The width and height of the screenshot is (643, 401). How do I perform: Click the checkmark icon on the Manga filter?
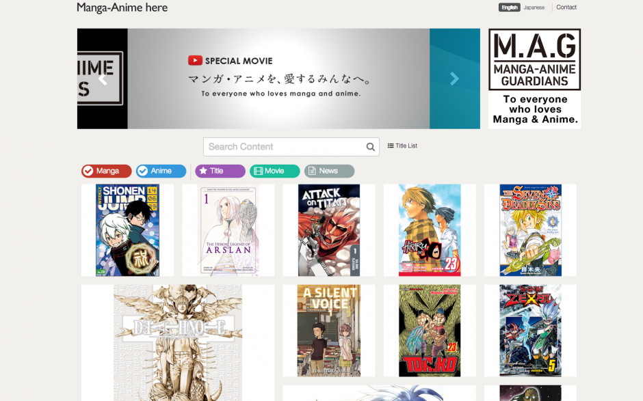[x=89, y=171]
